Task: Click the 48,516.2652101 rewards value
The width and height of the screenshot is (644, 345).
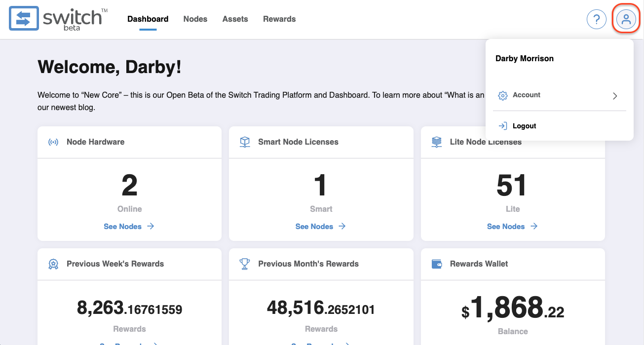Action: click(321, 308)
